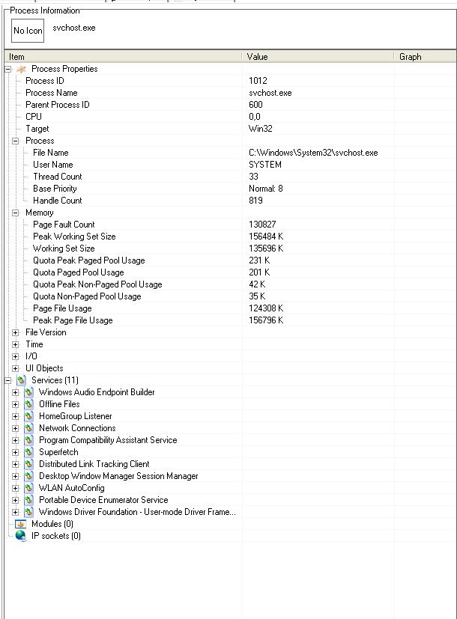Click the Superfetch service icon

point(28,452)
